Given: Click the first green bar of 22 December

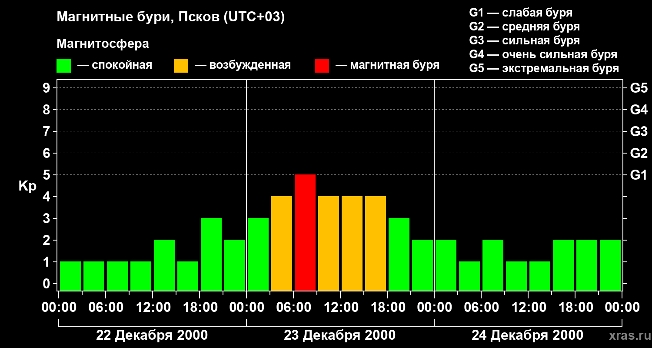Looking at the screenshot, I should [70, 276].
